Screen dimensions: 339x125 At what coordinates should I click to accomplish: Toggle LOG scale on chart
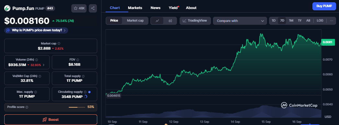click(x=320, y=21)
